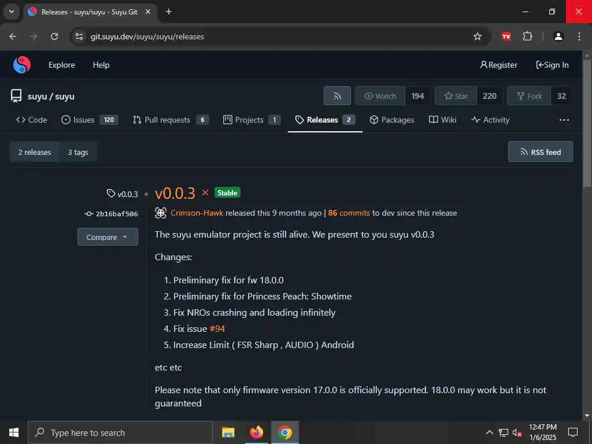
Task: Open the taskbar clock and date
Action: tap(542, 432)
